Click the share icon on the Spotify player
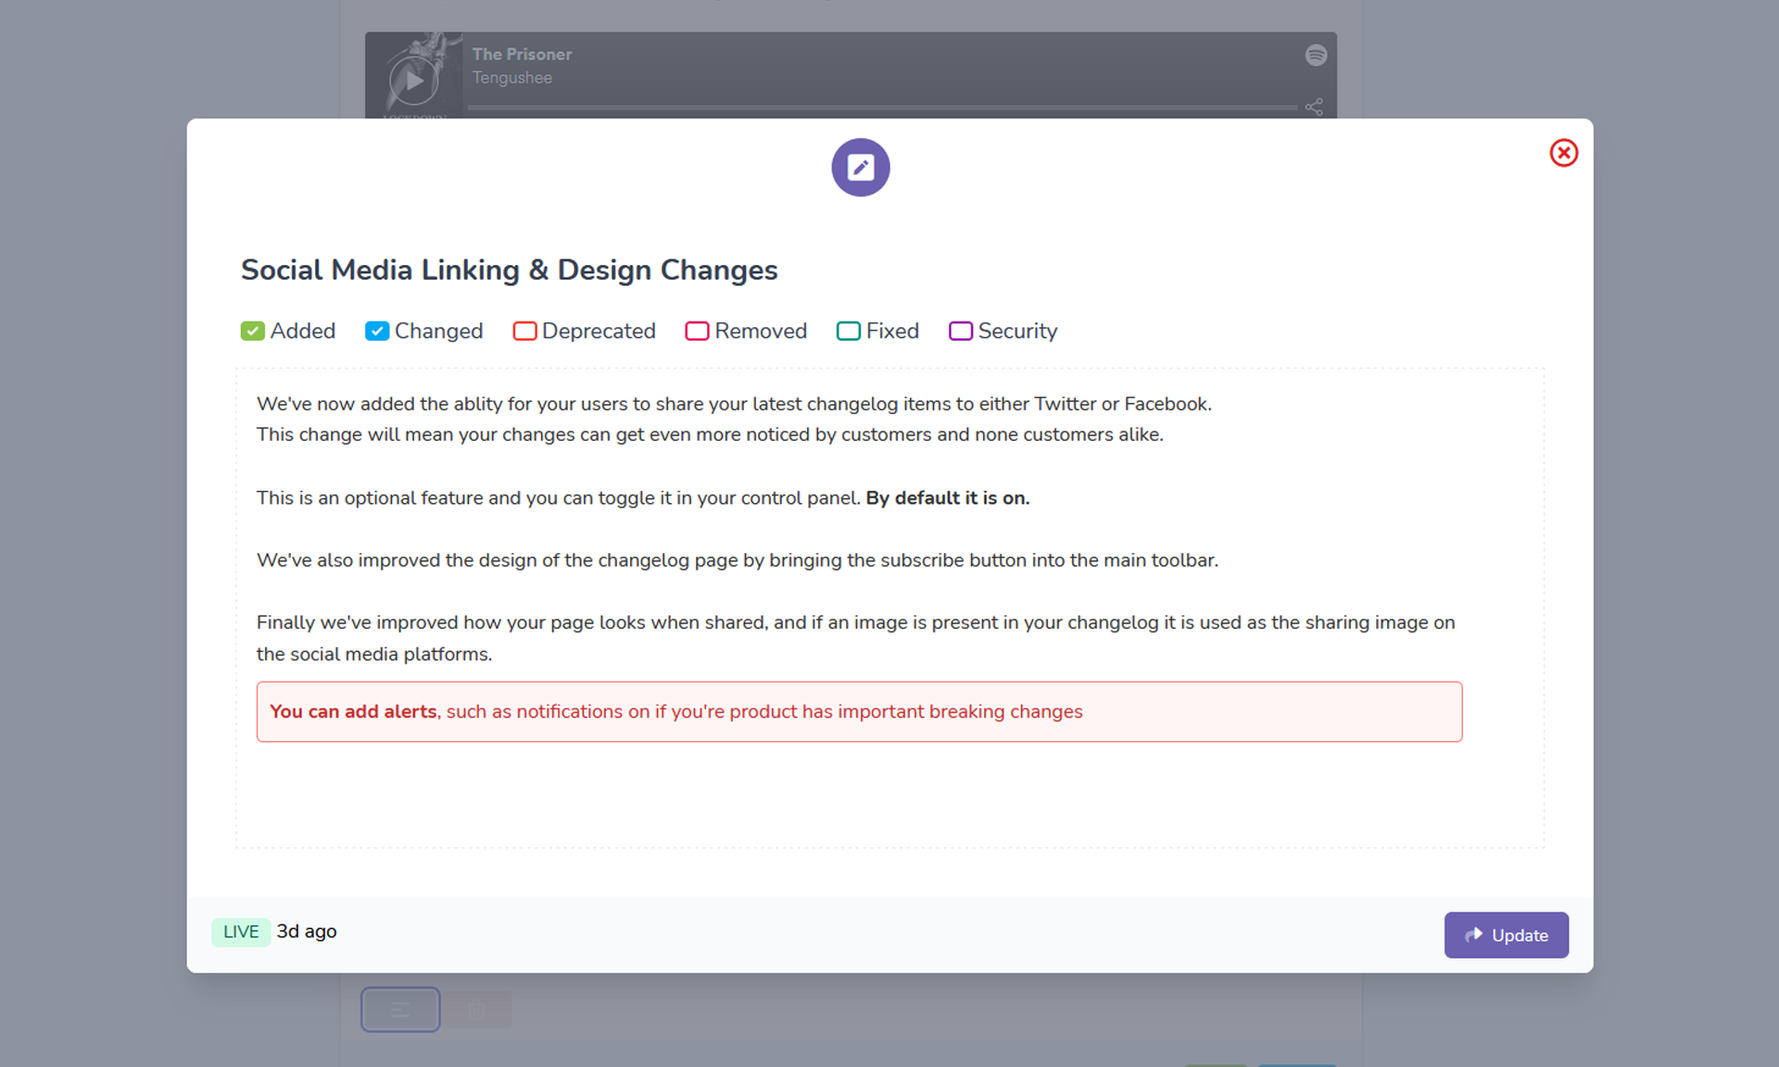 (x=1315, y=107)
